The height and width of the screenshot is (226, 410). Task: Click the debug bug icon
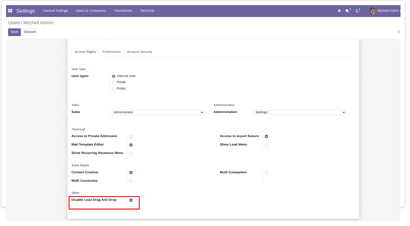339,11
